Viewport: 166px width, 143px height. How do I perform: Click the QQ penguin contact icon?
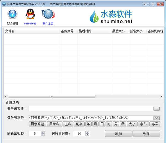coord(30,14)
